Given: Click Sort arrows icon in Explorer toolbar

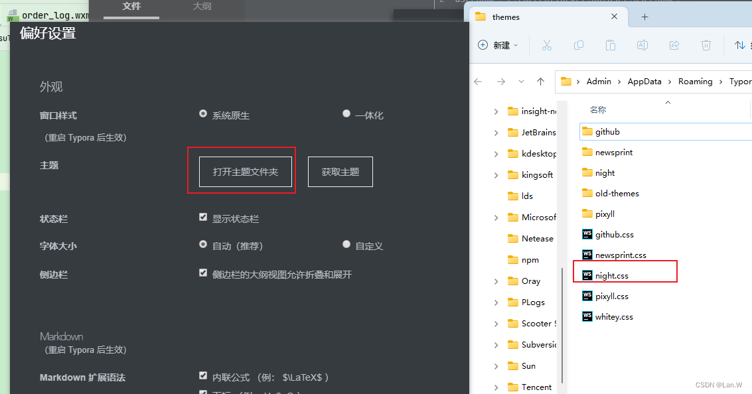Looking at the screenshot, I should tap(740, 45).
